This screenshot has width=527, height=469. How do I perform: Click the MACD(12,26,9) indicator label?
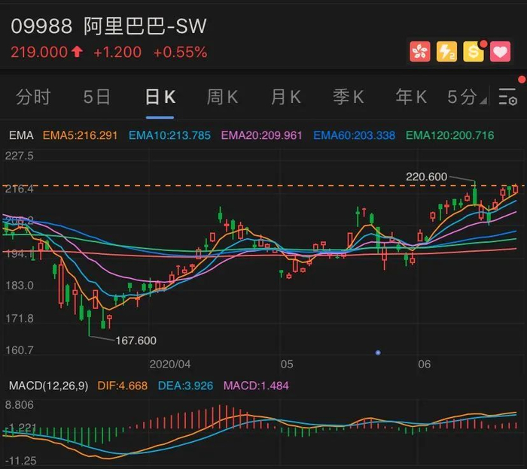[48, 386]
